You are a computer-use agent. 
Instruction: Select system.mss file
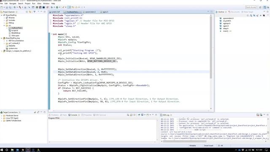(x=13, y=49)
